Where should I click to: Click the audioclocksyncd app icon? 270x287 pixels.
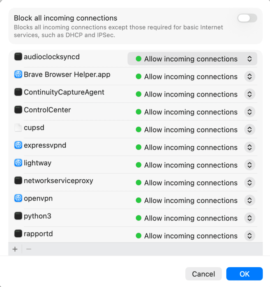[18, 57]
